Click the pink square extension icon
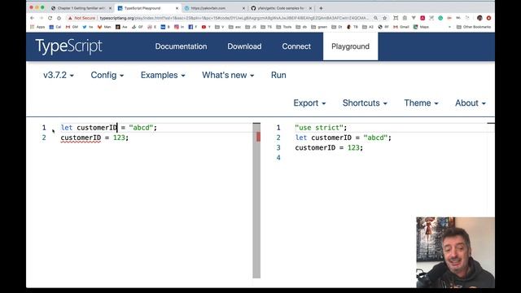521x293 pixels. [422, 18]
